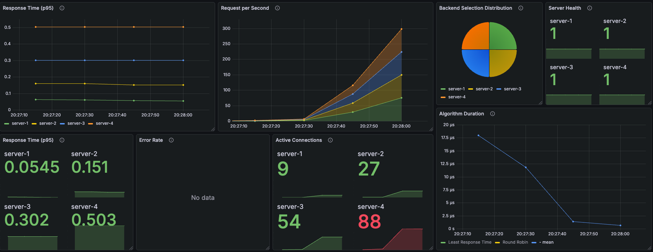Screen dimensions: 653x252
Task: Click the 0.151 response time value
Action: [x=90, y=167]
